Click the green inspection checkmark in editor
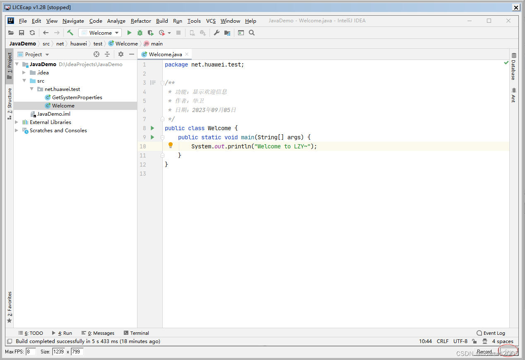The width and height of the screenshot is (525, 360). point(506,63)
